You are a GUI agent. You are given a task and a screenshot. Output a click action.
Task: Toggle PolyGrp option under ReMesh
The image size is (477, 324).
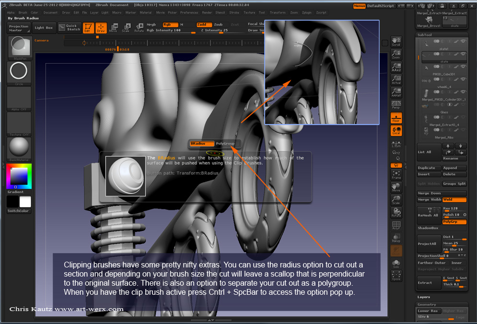pyautogui.click(x=454, y=222)
